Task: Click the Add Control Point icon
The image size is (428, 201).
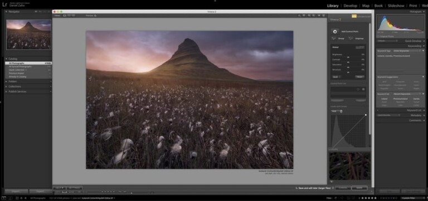Action: point(335,31)
